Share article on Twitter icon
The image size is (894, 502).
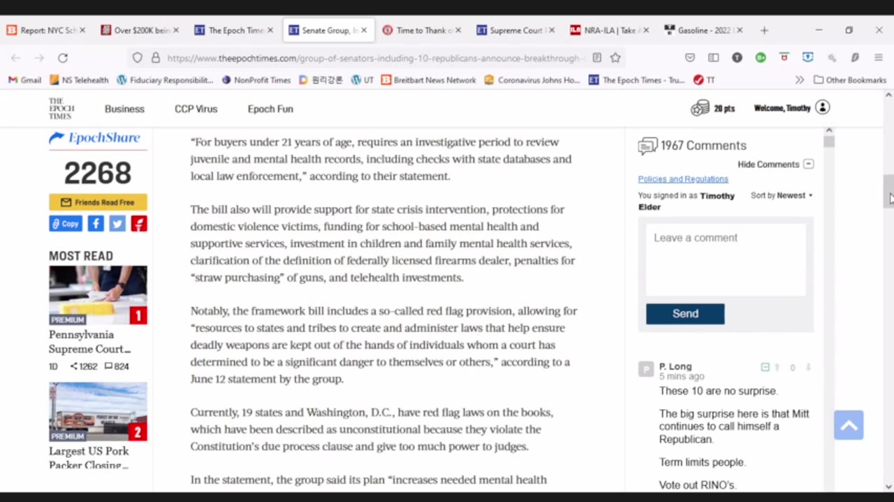click(x=117, y=224)
